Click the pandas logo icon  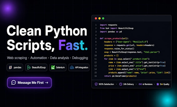click(x=10, y=67)
